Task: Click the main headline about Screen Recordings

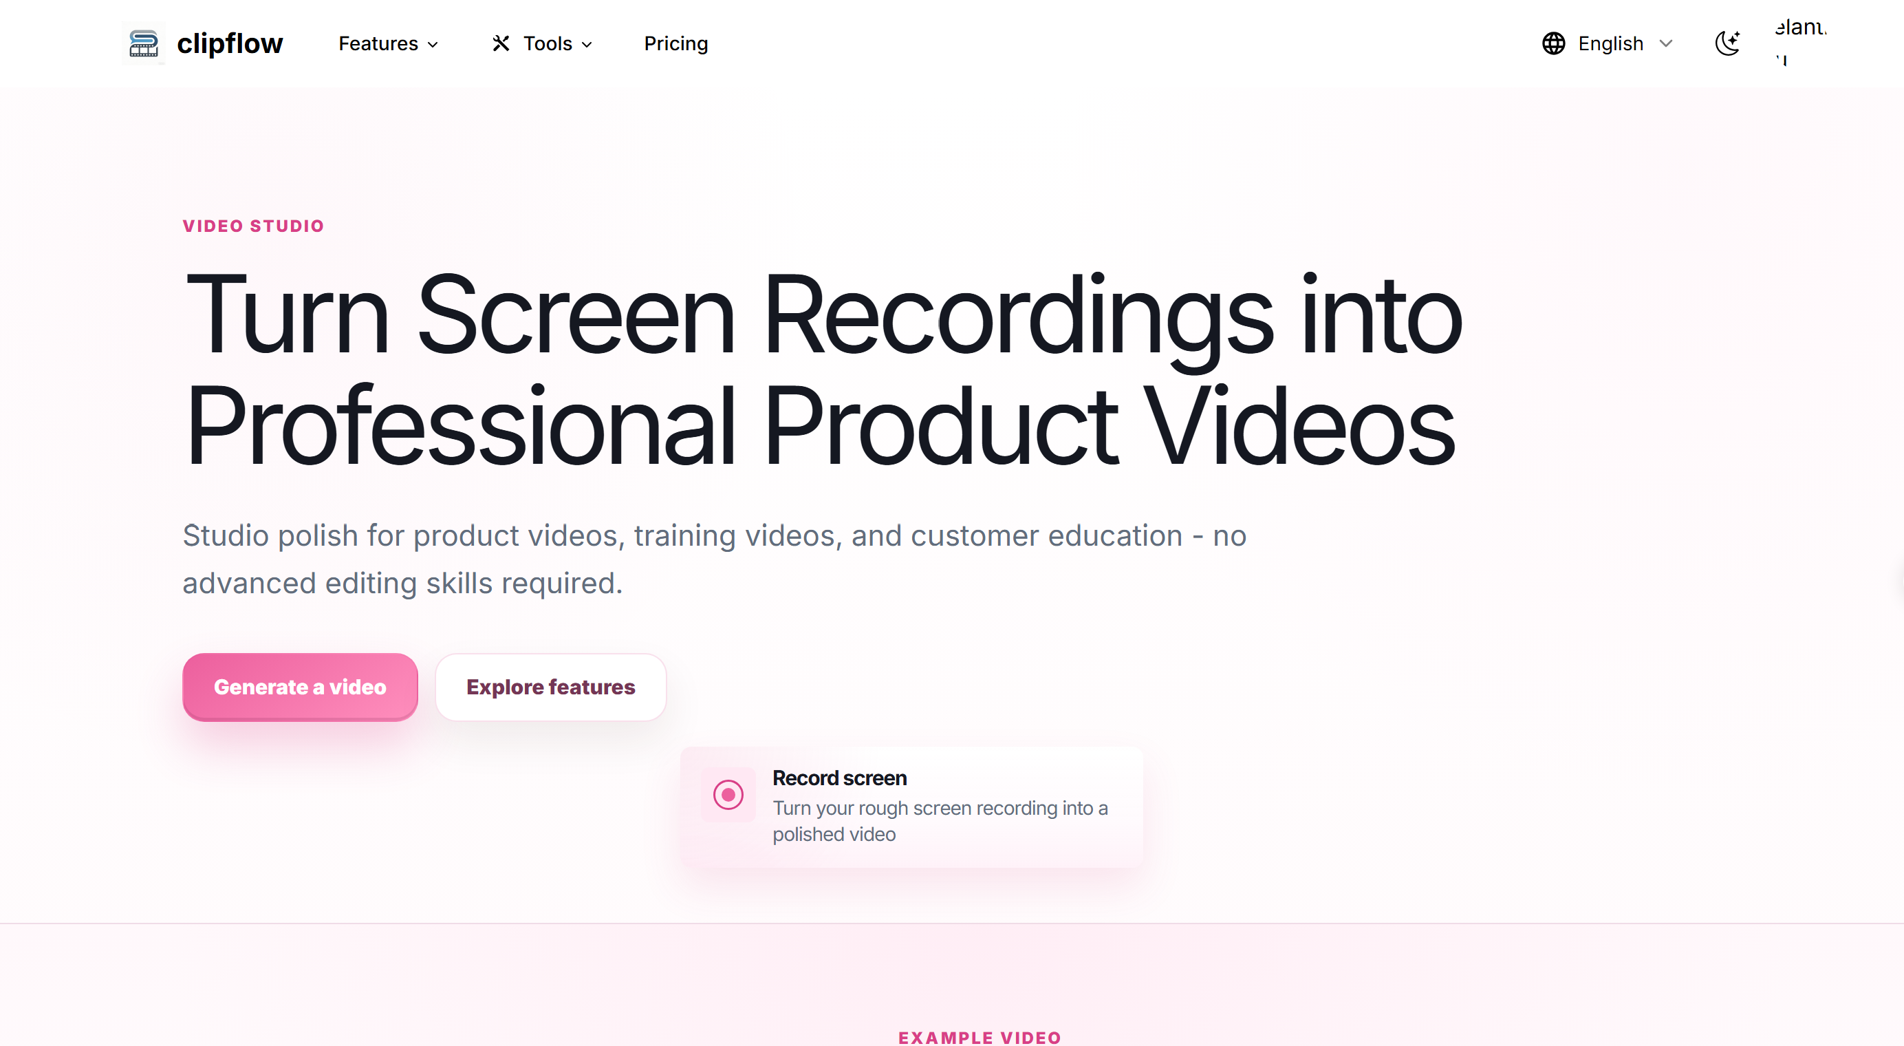Action: [823, 368]
